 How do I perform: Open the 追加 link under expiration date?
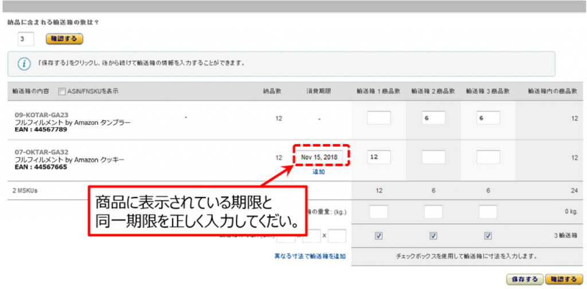click(318, 171)
